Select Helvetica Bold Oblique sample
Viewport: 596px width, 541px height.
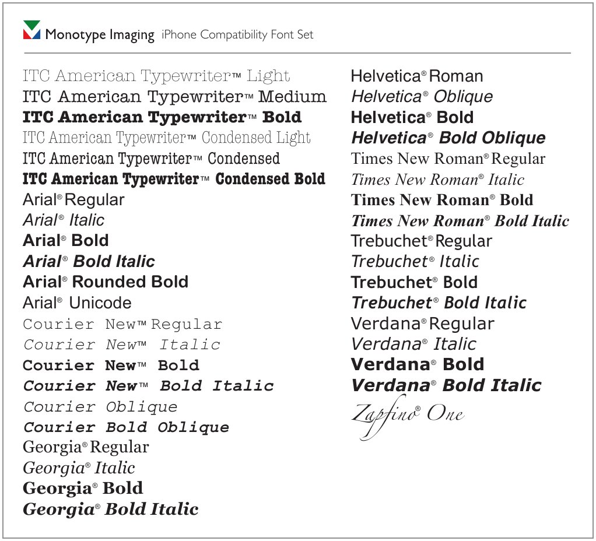point(448,138)
